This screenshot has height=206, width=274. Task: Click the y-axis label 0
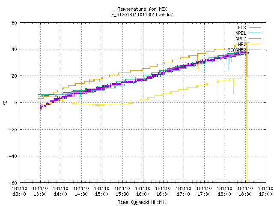(16, 103)
